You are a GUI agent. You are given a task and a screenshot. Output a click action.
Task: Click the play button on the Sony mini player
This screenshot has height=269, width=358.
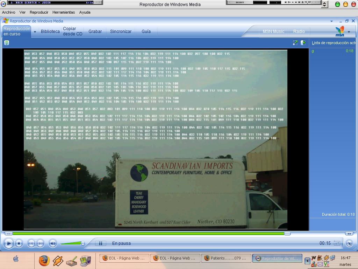[289, 2]
